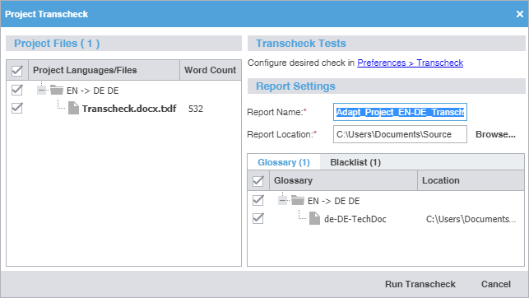Image resolution: width=529 pixels, height=298 pixels.
Task: Click the Glossary column header
Action: (343, 180)
